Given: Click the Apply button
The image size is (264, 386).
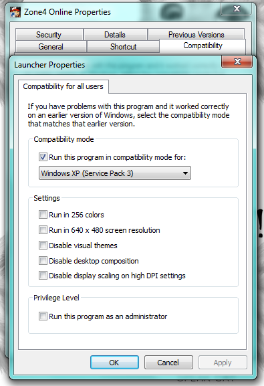Looking at the screenshot, I should coord(223,363).
